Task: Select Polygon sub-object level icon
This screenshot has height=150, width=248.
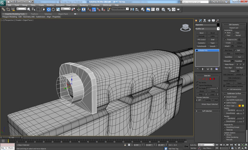Action: pos(210,79)
